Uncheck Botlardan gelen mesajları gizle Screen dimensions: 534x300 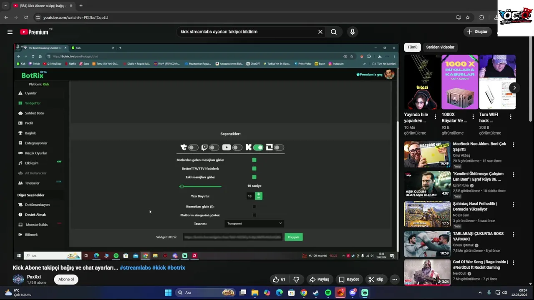(254, 160)
